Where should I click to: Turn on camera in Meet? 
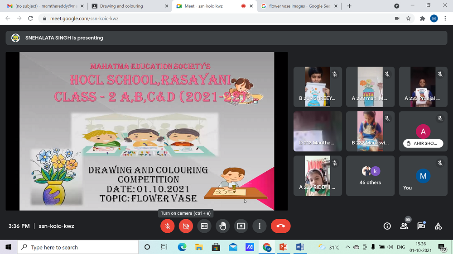pos(186,226)
